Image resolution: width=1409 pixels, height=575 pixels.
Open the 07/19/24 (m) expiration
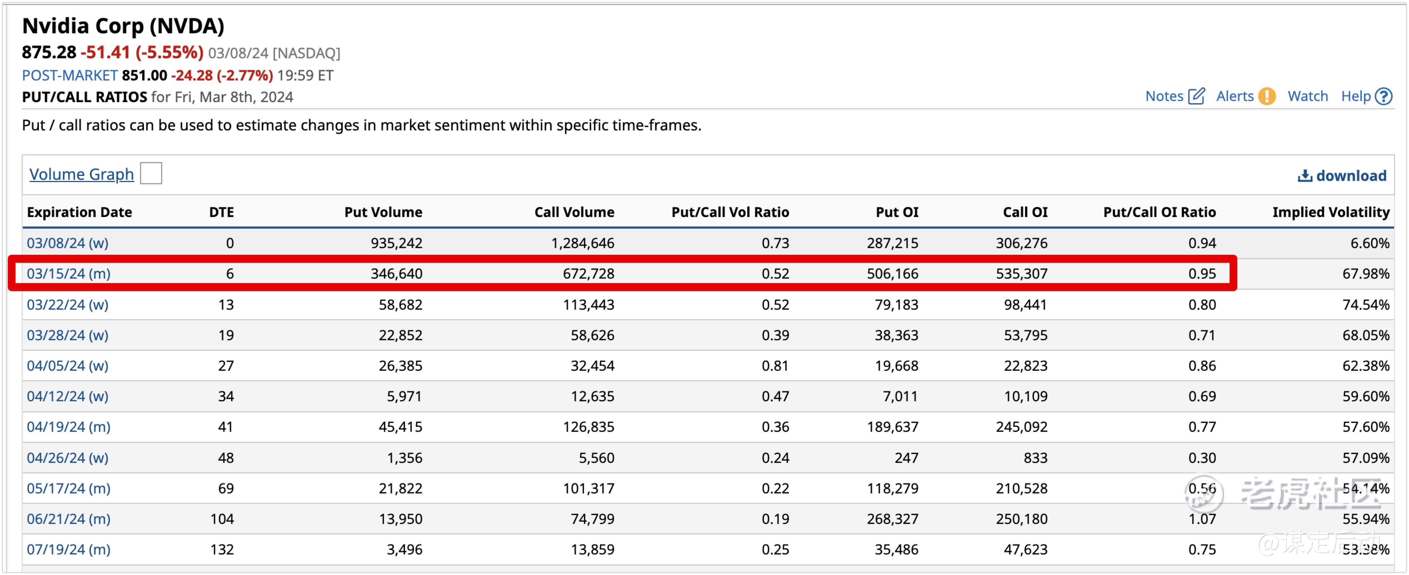pos(69,549)
